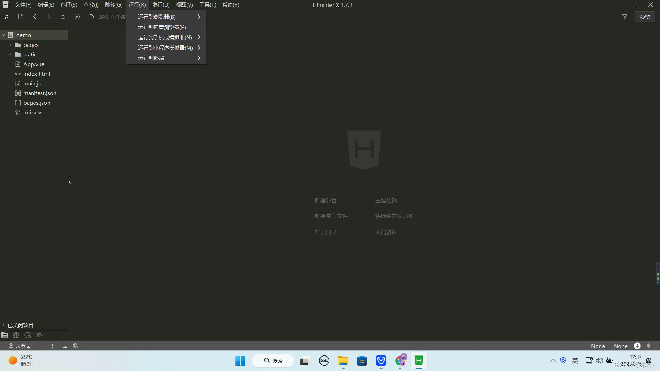
Task: Expand the 运行到手机或模拟器(N) submenu
Action: [166, 37]
